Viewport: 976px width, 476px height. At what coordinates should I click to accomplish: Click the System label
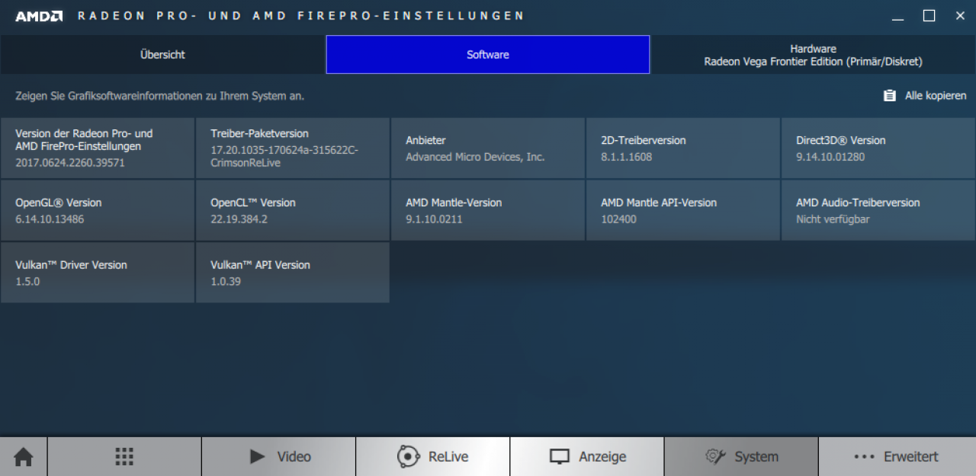(x=756, y=457)
